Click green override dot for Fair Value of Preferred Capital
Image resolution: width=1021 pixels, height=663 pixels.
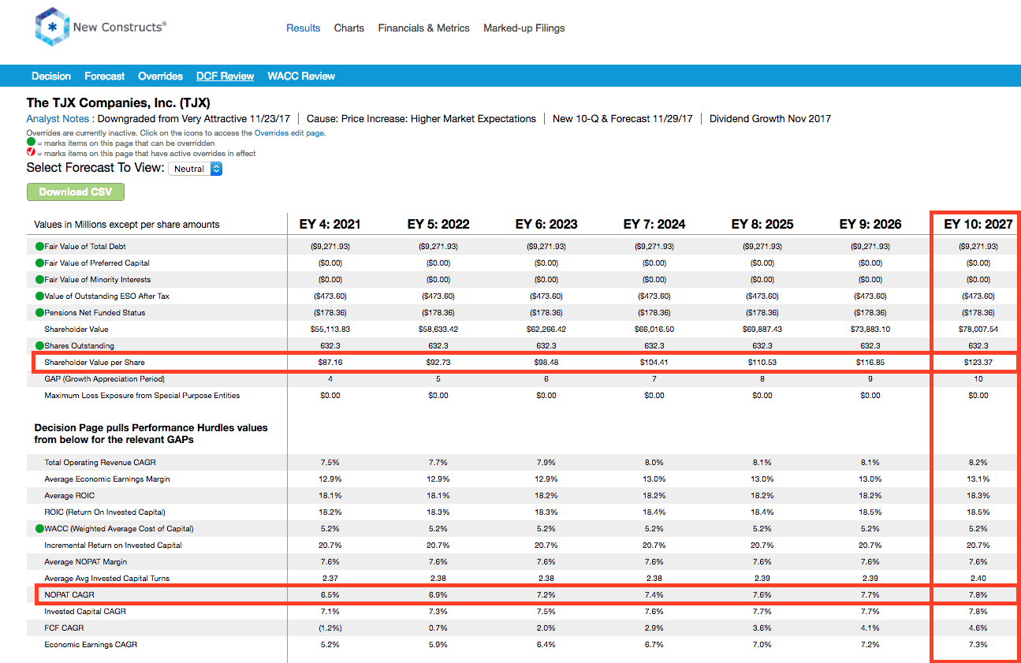click(39, 263)
